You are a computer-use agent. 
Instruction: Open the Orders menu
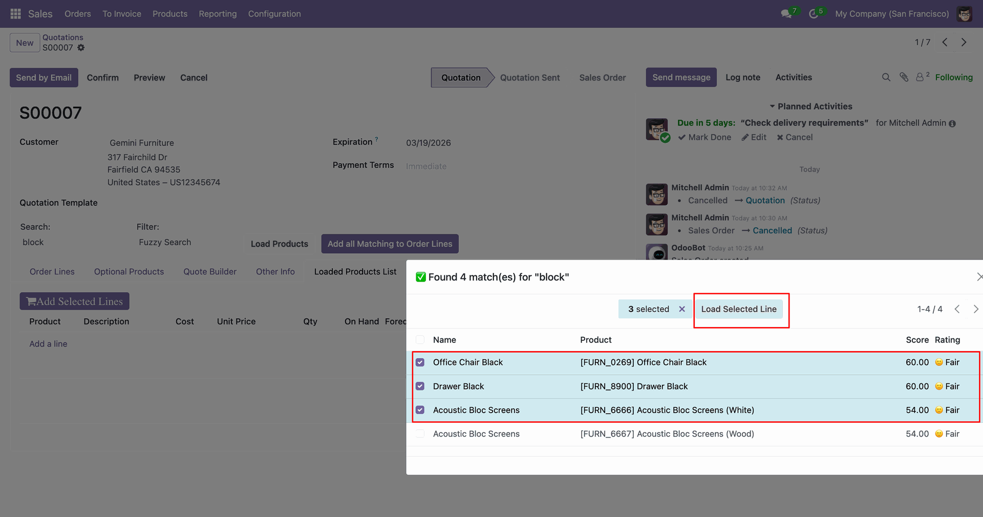point(78,14)
